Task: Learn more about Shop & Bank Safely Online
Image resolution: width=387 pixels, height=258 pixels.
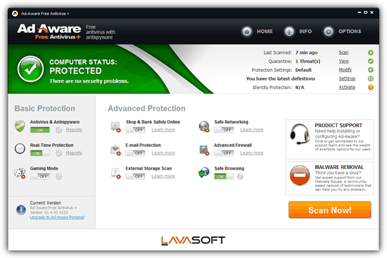Action: tap(163, 130)
